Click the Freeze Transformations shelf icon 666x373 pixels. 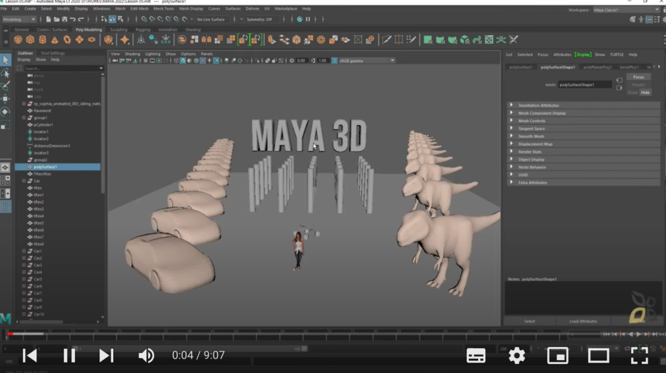click(x=166, y=40)
